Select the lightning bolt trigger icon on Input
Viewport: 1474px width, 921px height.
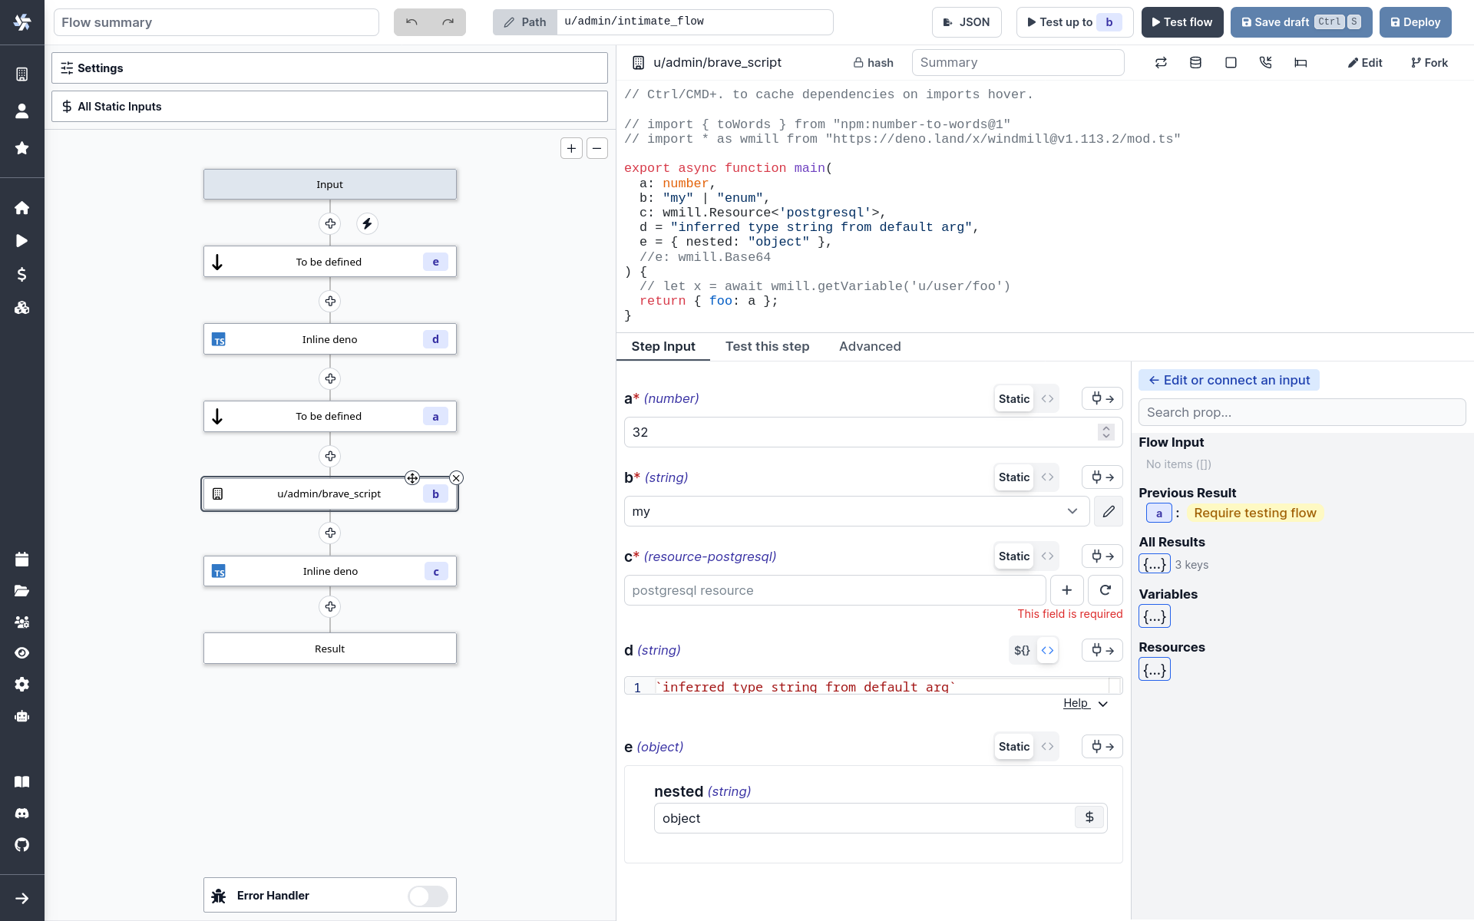pyautogui.click(x=367, y=223)
